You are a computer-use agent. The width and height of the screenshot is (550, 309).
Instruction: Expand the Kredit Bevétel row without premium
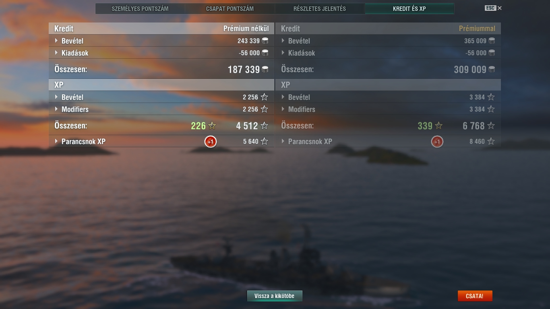[161, 41]
